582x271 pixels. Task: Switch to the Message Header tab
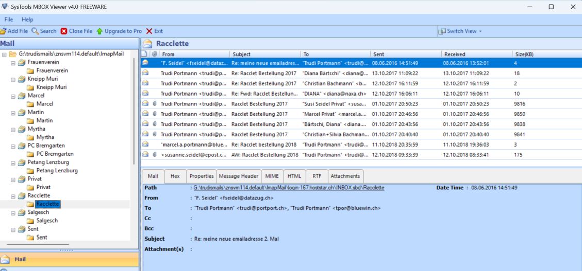(238, 176)
